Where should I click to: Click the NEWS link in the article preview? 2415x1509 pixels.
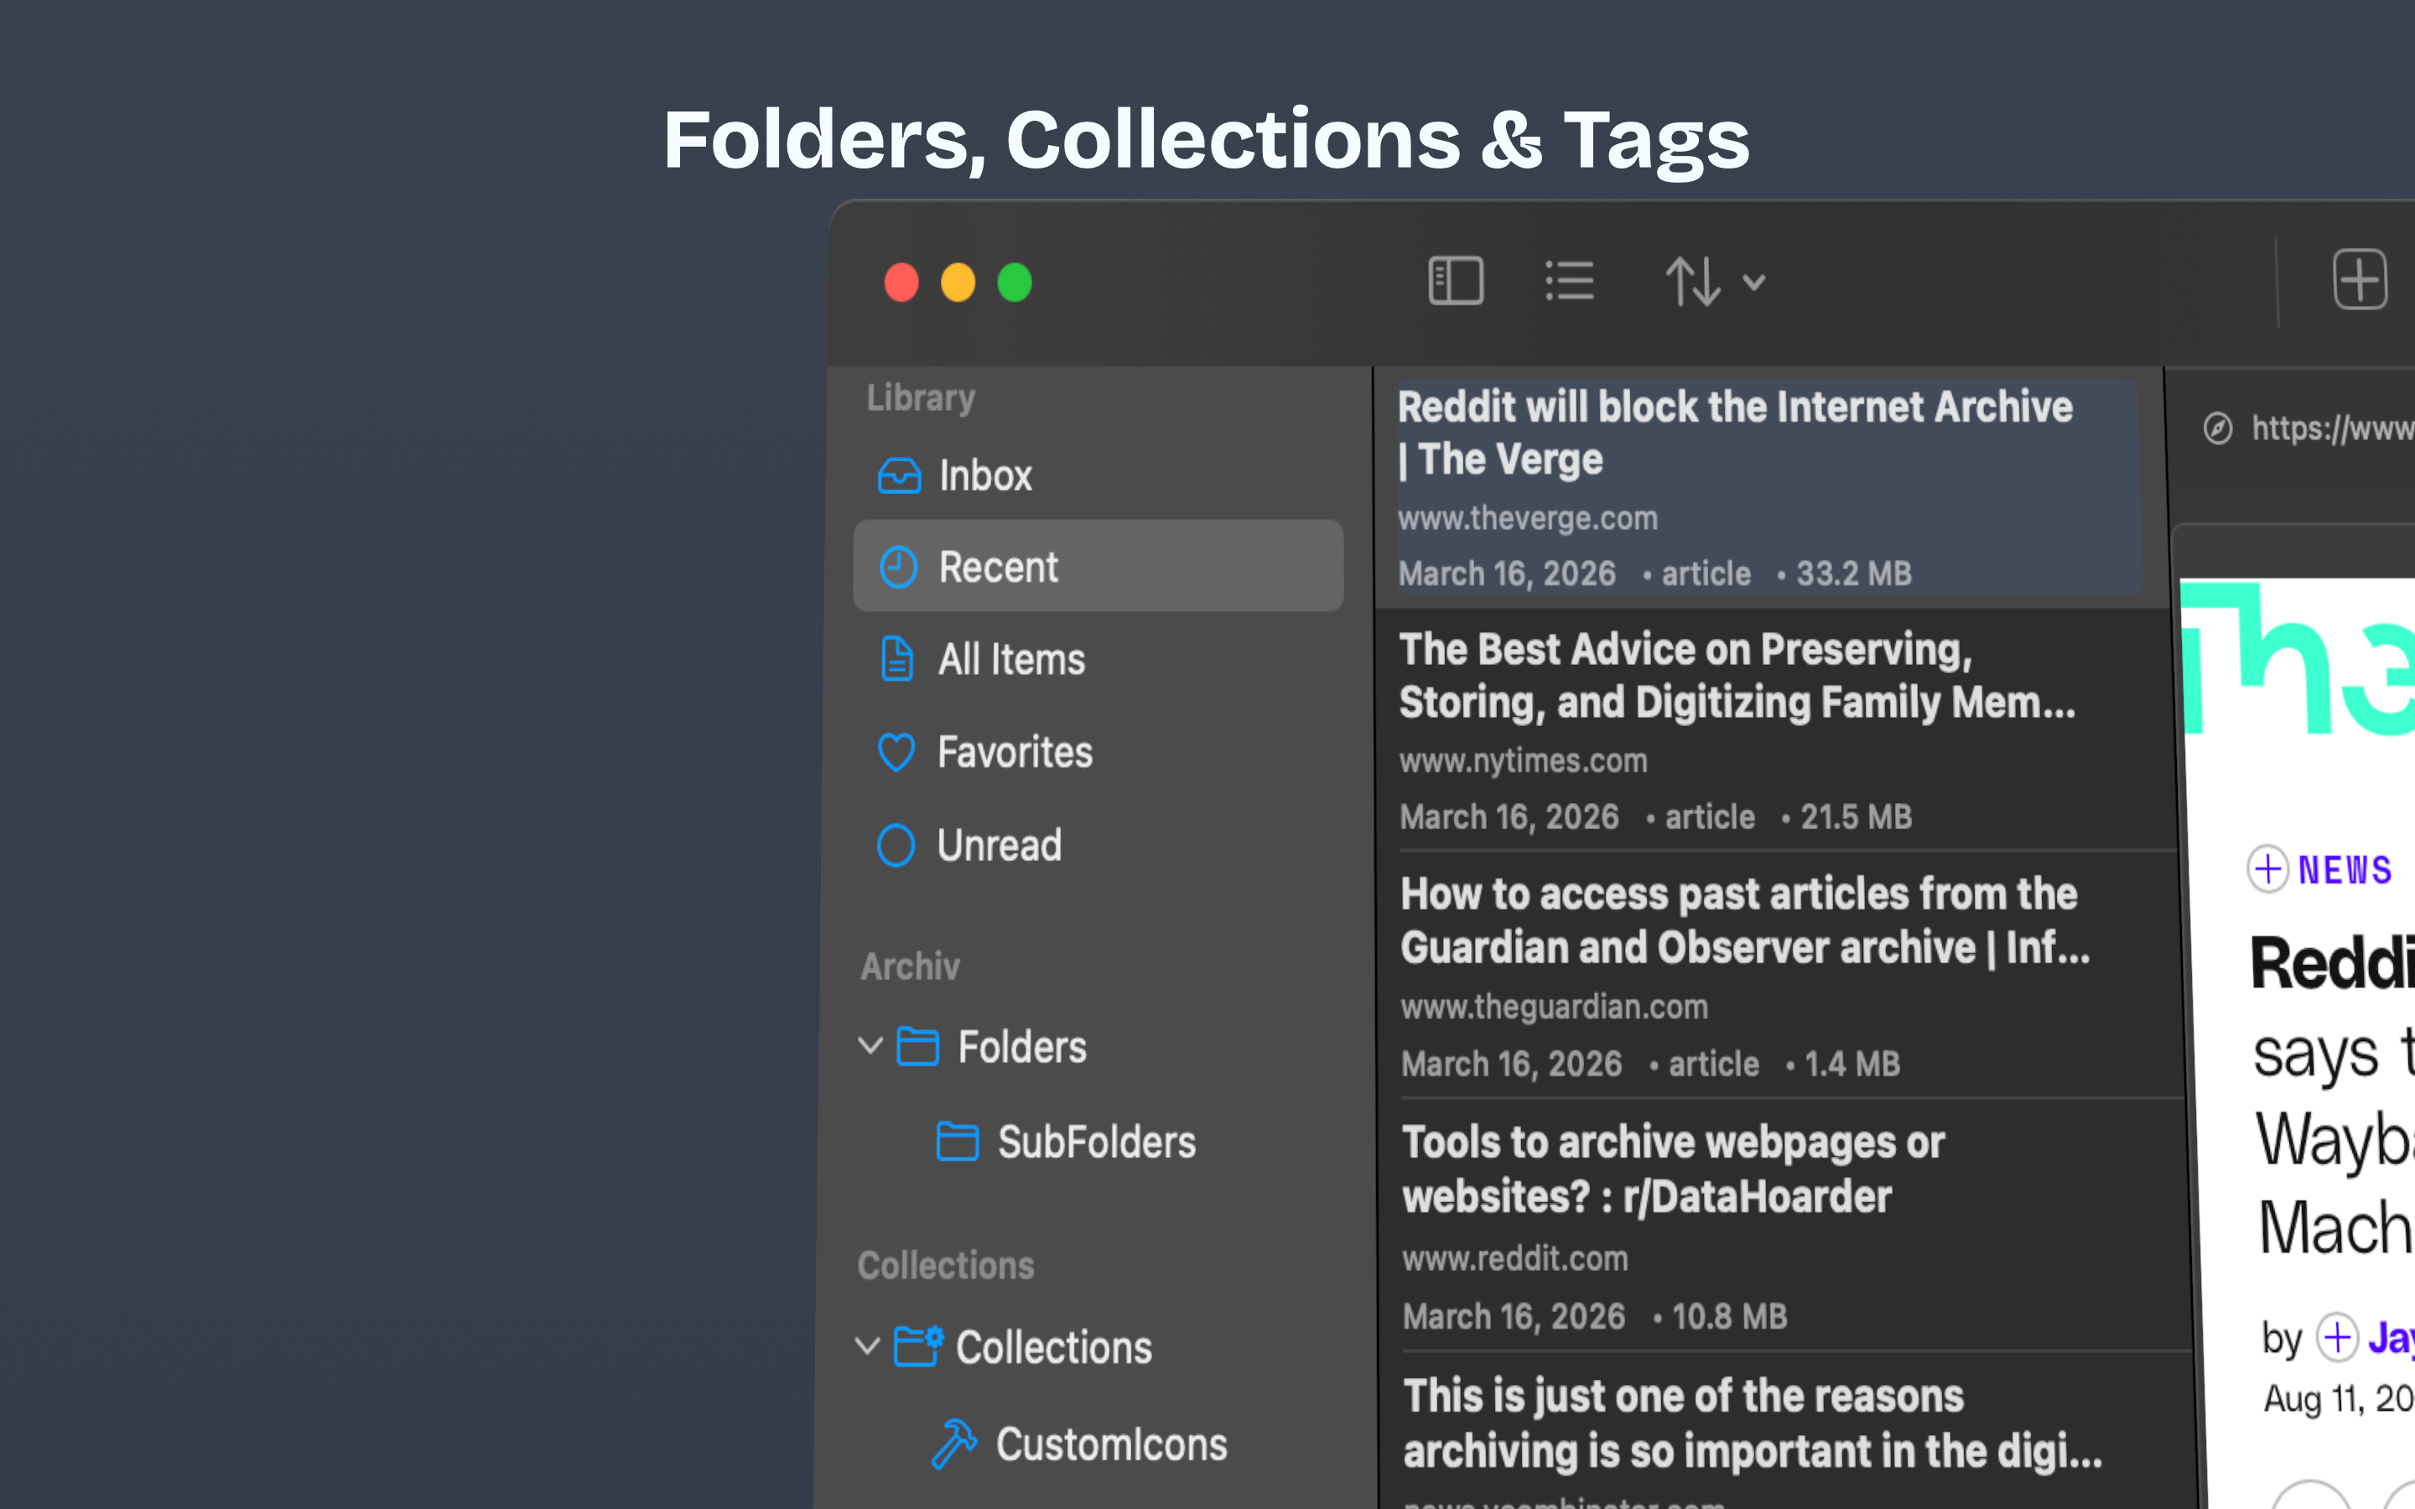[x=2345, y=869]
